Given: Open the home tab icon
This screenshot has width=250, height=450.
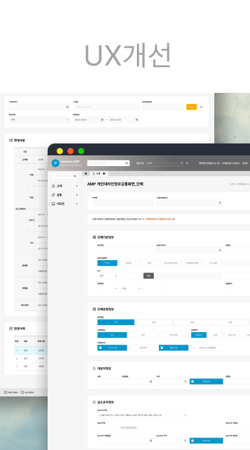Looking at the screenshot, I should [x=86, y=174].
